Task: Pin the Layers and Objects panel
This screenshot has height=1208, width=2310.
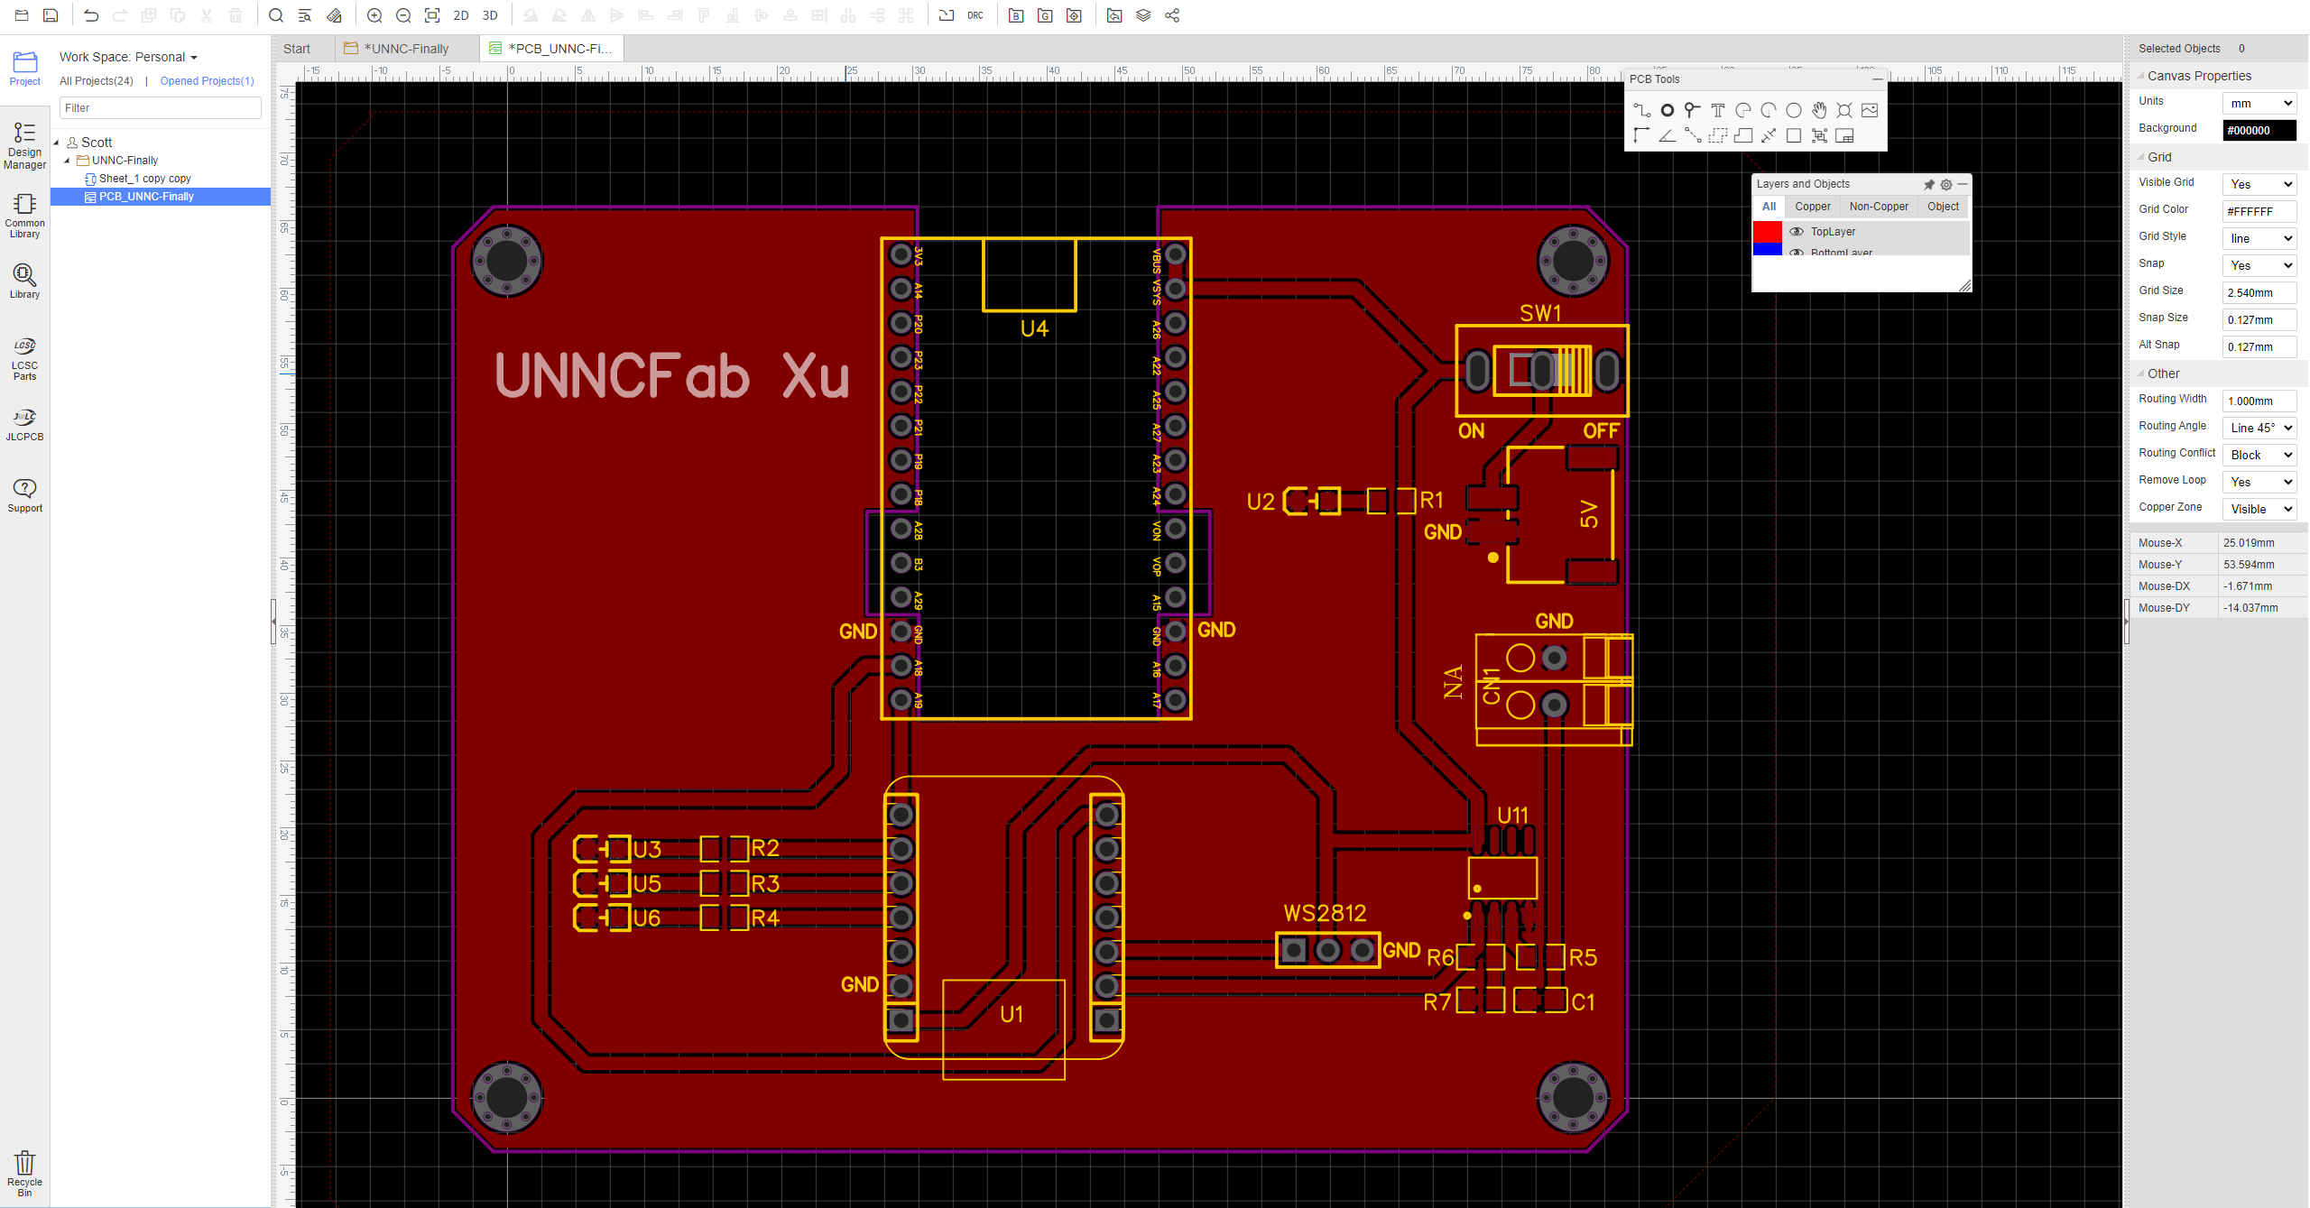Action: point(1929,184)
